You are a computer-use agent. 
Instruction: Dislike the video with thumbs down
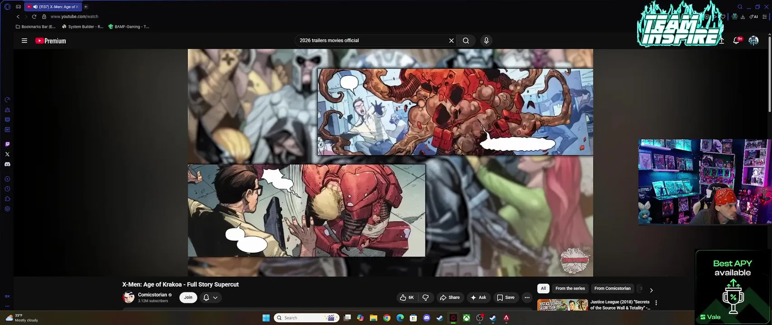(x=426, y=297)
